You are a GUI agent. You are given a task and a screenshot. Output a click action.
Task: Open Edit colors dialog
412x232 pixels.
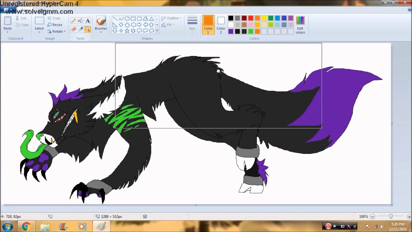(300, 25)
